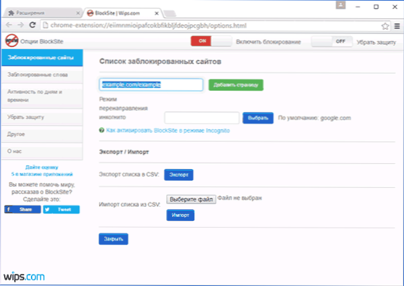This screenshot has width=404, height=286.
Task: Click the Twitter Tweet button
Action: (61, 209)
